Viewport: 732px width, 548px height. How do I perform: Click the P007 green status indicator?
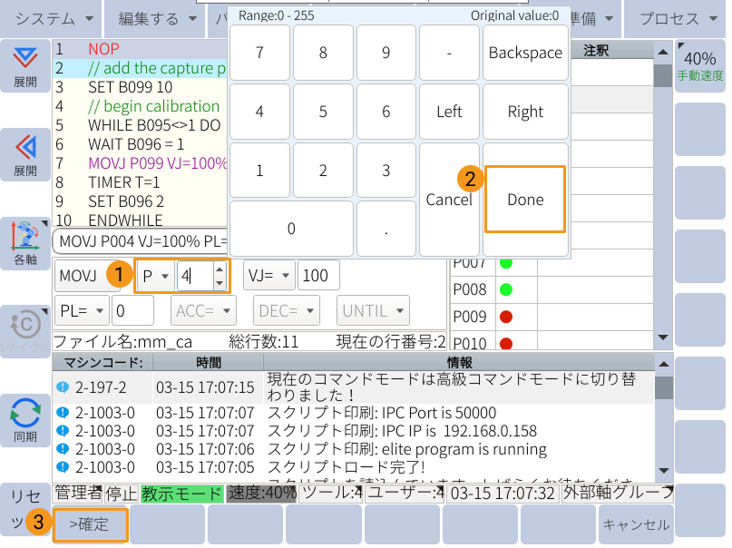[x=505, y=263]
